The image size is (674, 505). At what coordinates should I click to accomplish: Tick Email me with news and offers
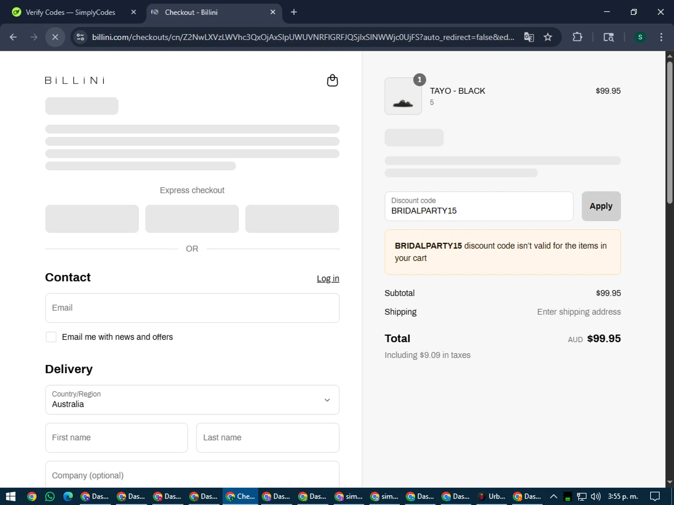click(x=51, y=337)
